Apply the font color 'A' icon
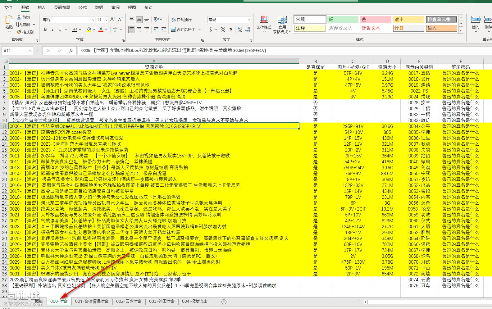Image resolution: width=492 pixels, height=309 pixels. pyautogui.click(x=101, y=30)
